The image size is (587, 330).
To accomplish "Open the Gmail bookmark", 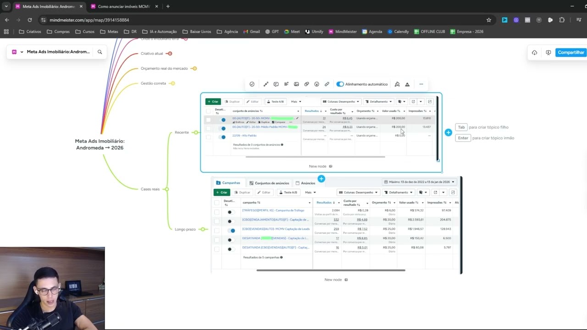I will [x=251, y=32].
